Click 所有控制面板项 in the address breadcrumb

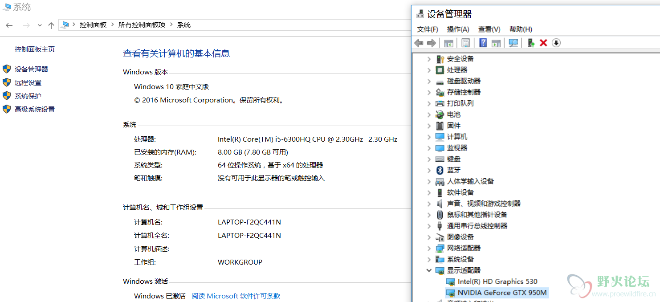click(142, 25)
